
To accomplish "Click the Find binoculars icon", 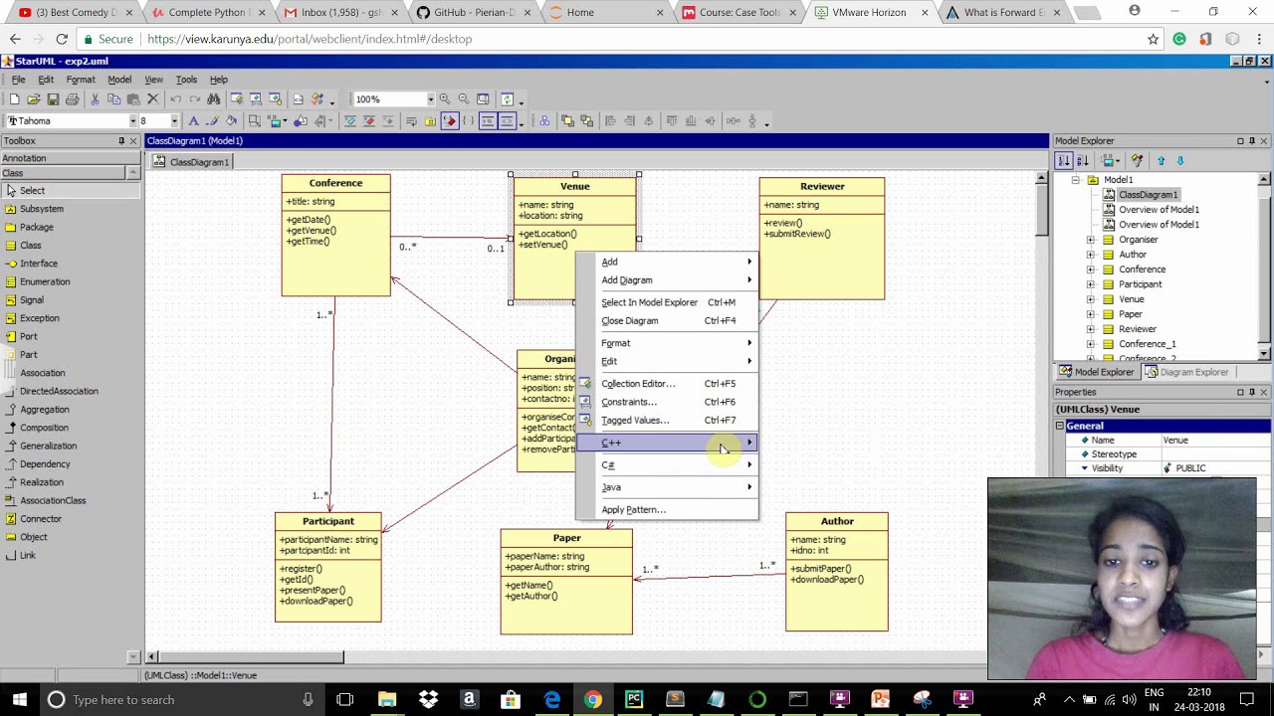I will point(213,99).
